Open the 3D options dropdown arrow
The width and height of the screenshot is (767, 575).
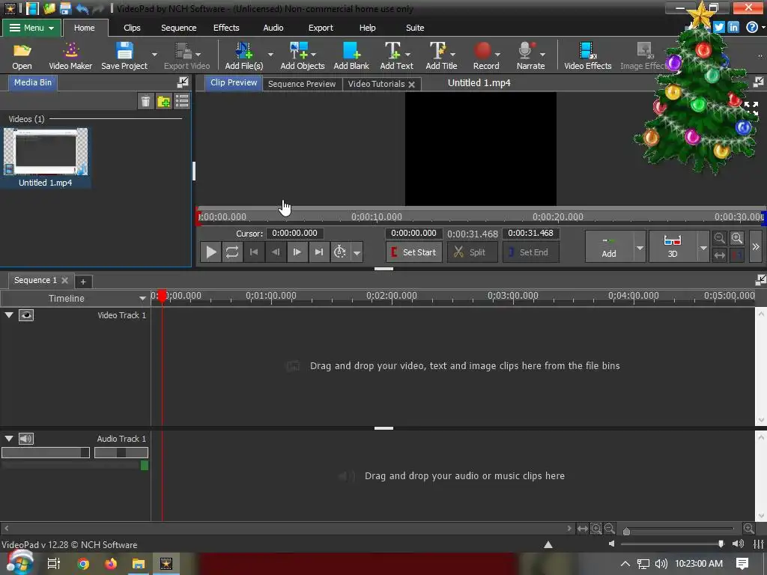(703, 247)
